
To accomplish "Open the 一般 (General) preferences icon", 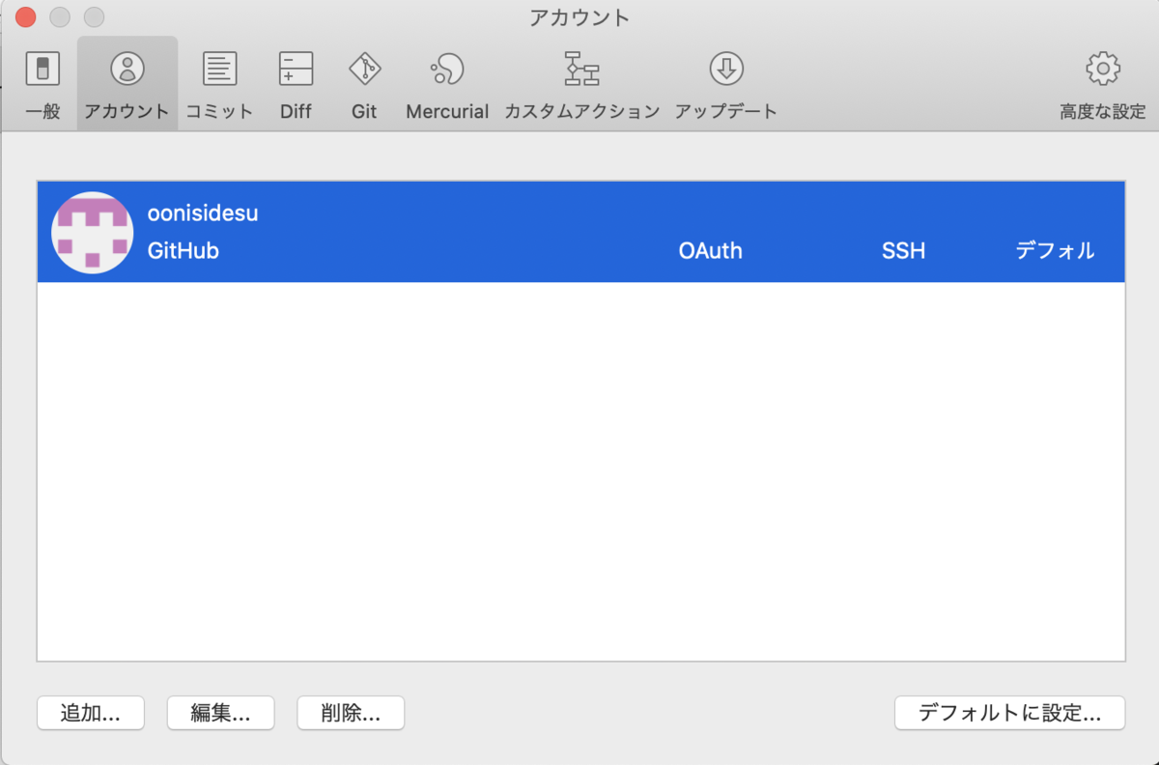I will (42, 70).
